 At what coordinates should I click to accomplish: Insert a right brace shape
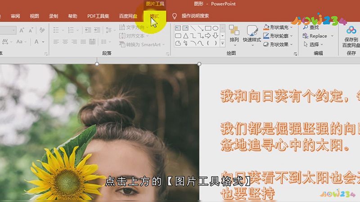[x=216, y=43]
